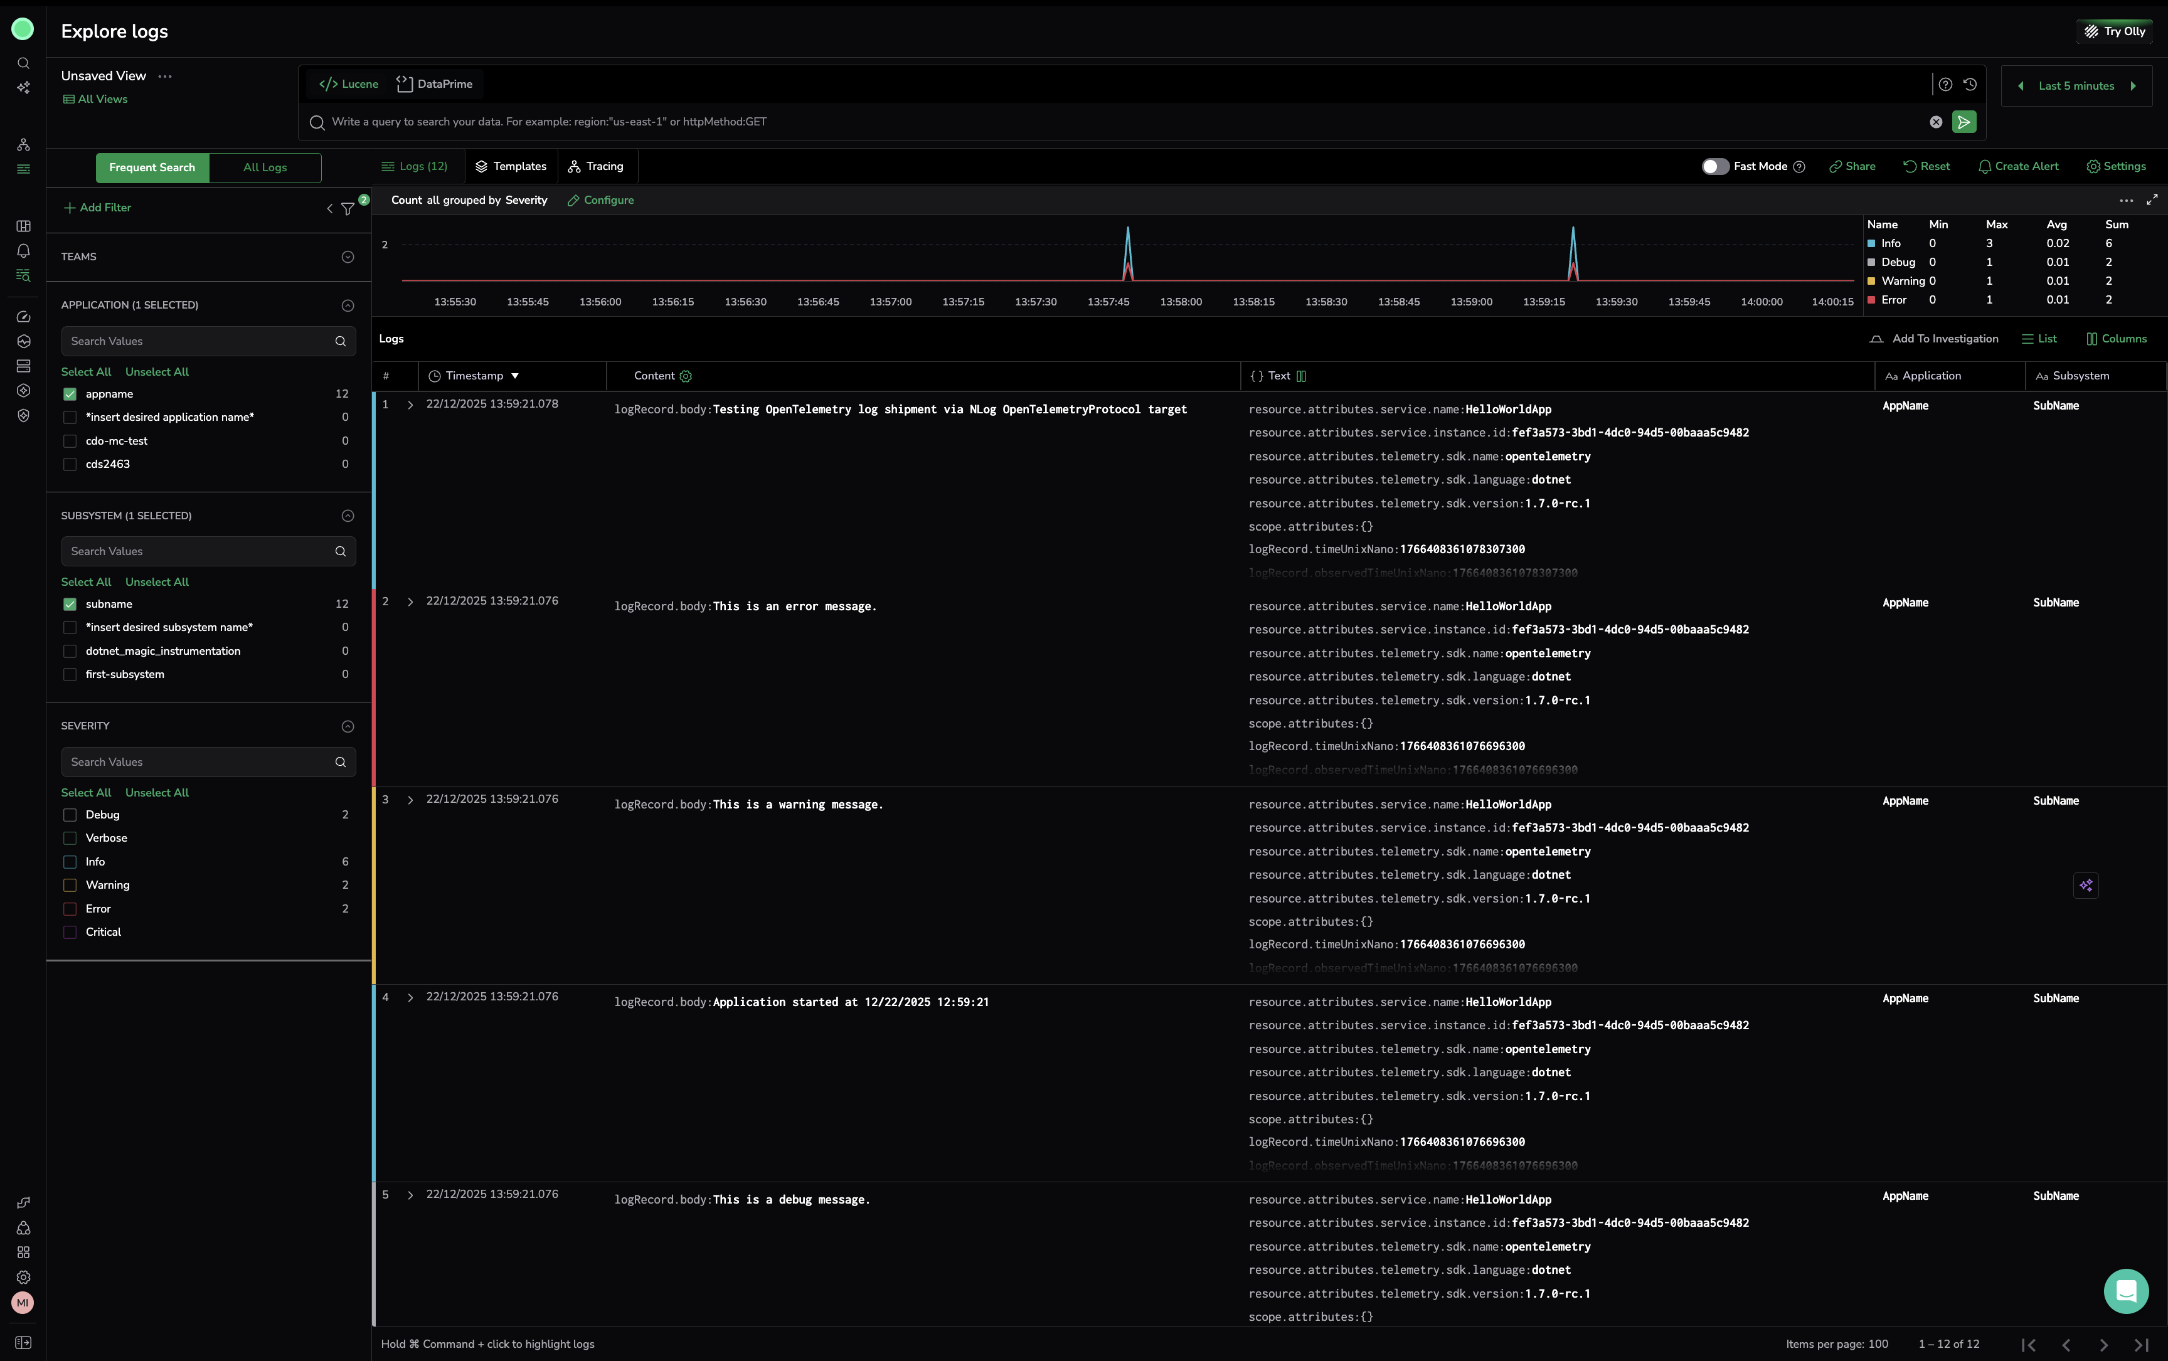Open the chat support bubble

pyautogui.click(x=2126, y=1291)
